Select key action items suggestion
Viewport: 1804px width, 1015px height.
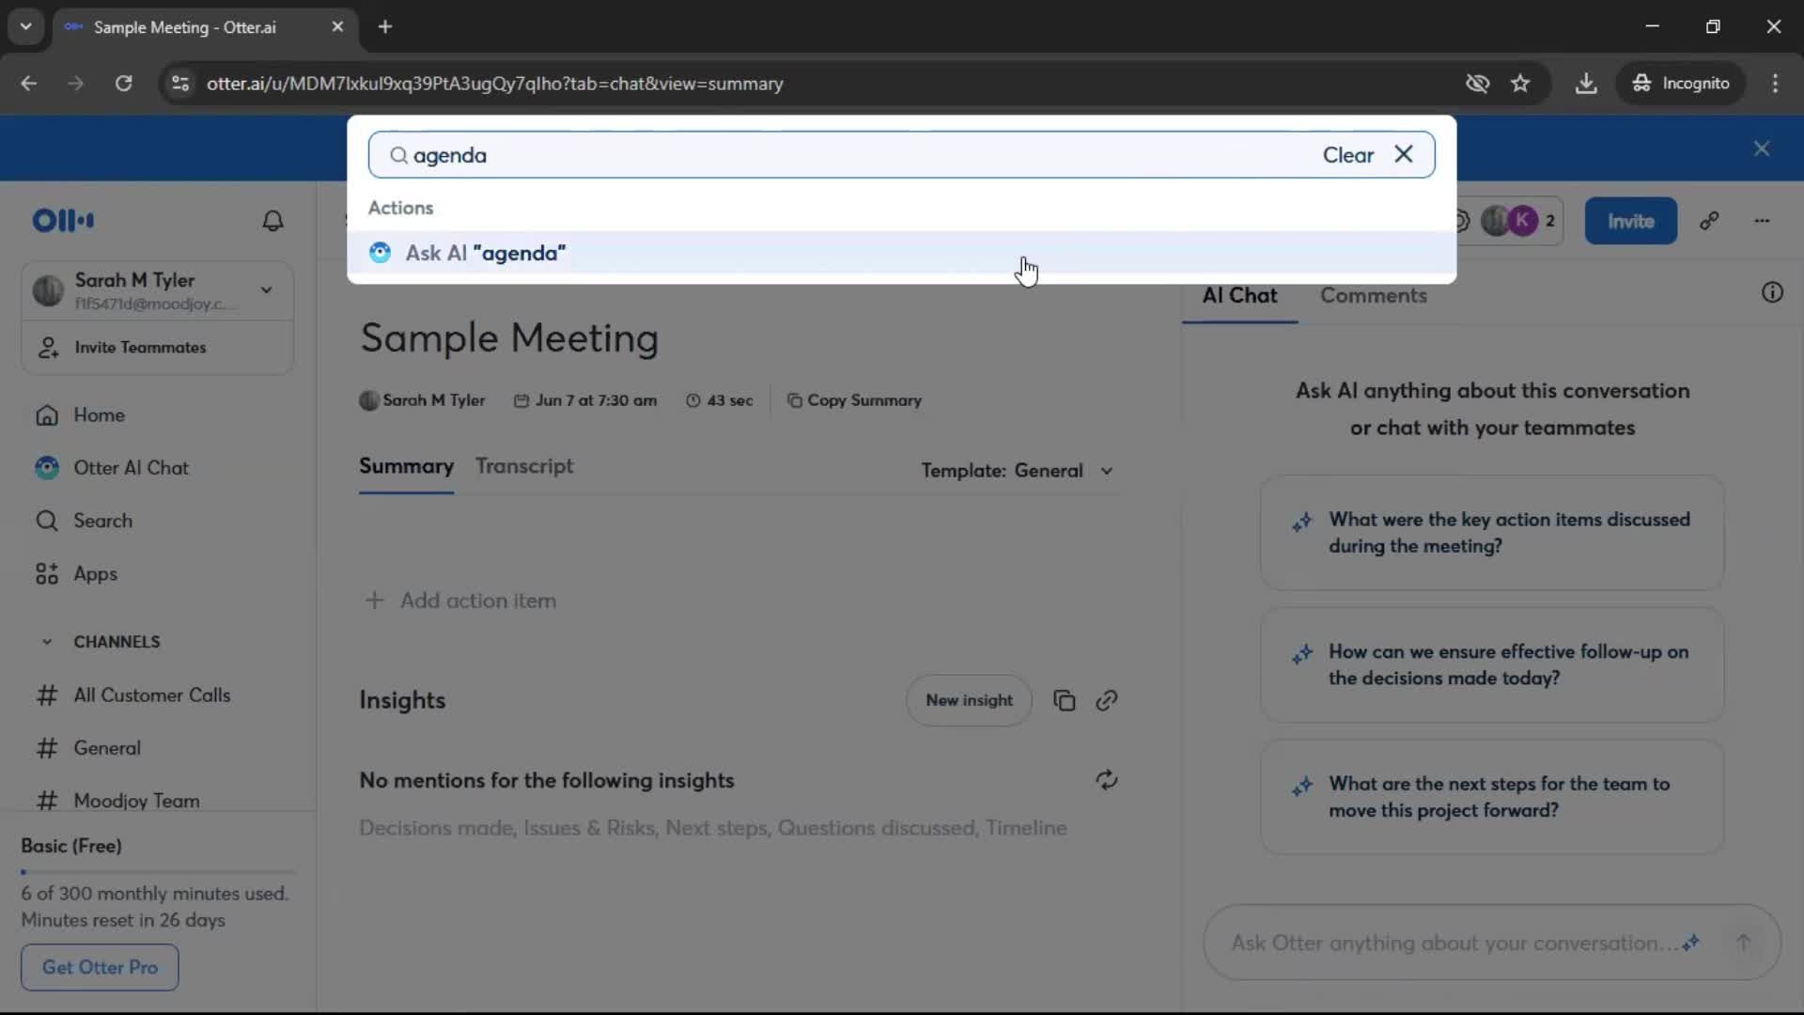click(1492, 533)
